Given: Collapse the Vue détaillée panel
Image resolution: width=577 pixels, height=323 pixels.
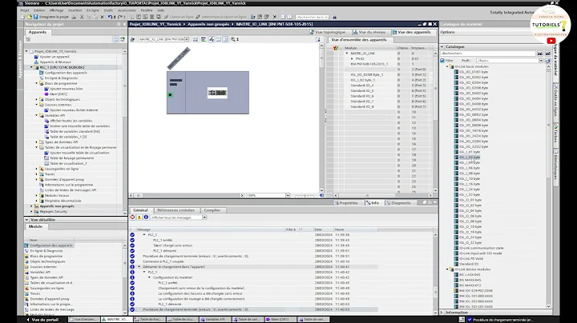Looking at the screenshot, I should tap(26, 220).
